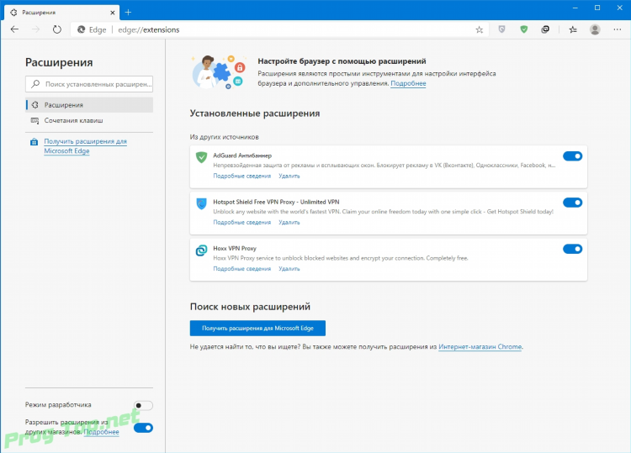Click the extensions illustration banner image

coord(219,72)
